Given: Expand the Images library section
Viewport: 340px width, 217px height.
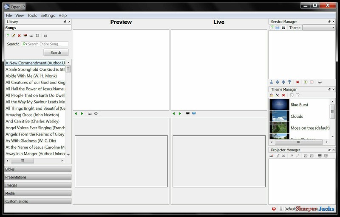Looking at the screenshot, I should pos(38,185).
